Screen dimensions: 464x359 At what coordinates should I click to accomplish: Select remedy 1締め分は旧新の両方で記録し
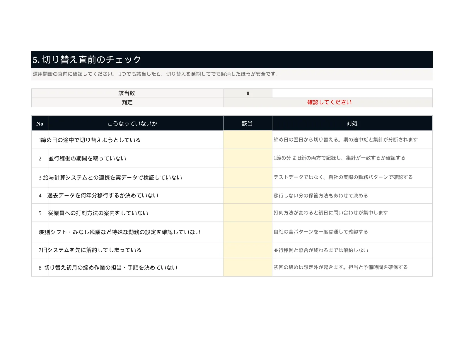[340, 158]
